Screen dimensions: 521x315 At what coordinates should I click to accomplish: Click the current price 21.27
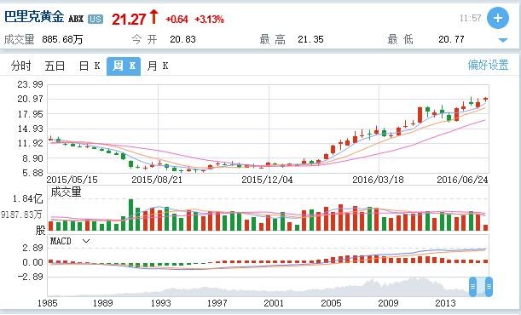tap(129, 20)
